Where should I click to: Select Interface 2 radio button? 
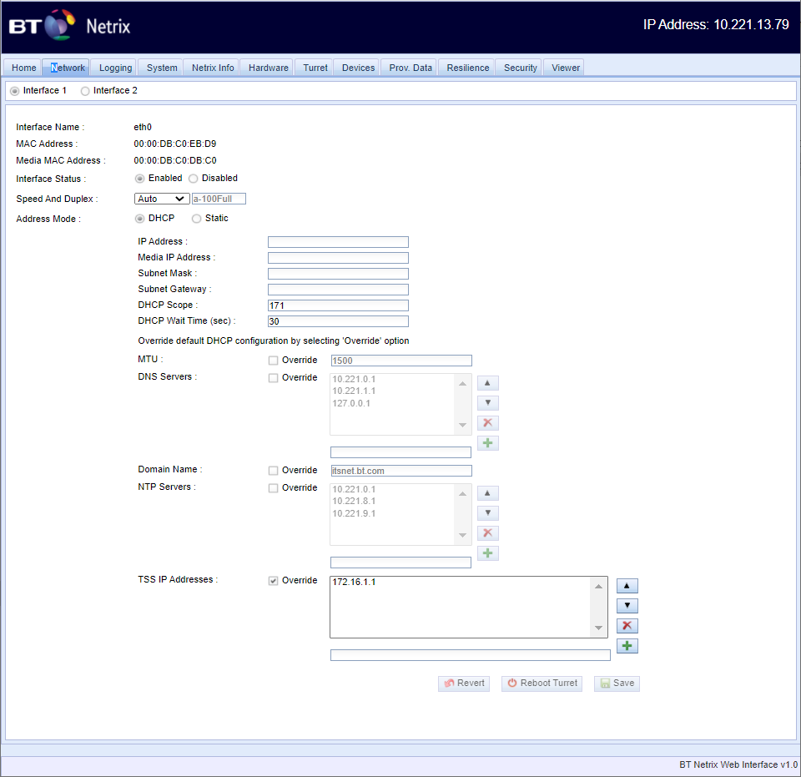[x=85, y=91]
